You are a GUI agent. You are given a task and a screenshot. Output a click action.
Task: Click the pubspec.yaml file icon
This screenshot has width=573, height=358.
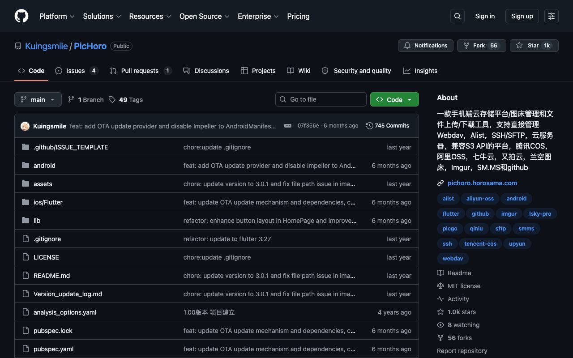tap(26, 349)
